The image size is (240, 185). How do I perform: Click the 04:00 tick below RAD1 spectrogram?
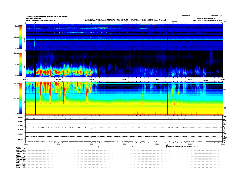(x=58, y=80)
